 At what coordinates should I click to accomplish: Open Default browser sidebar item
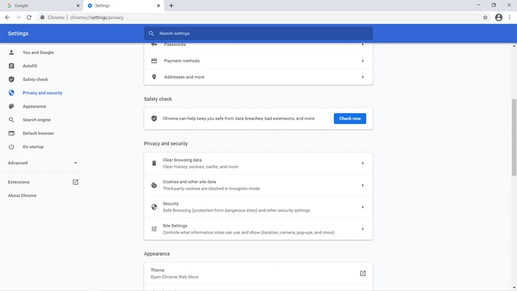coord(38,134)
